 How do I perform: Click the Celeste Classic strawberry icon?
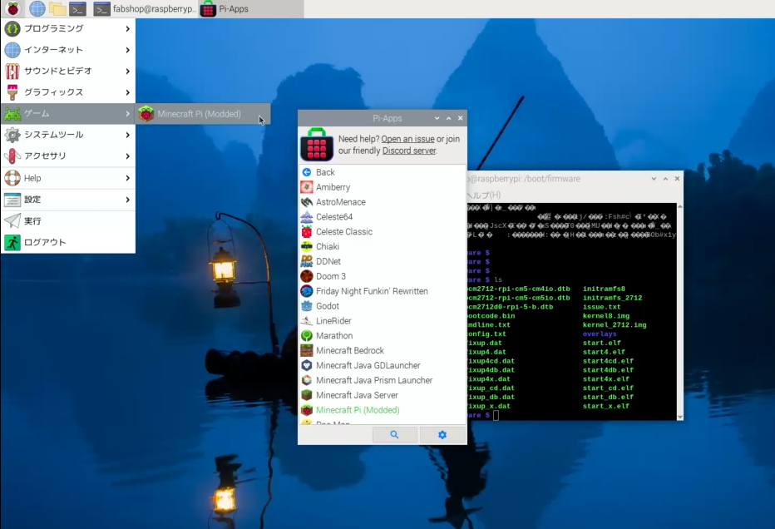pyautogui.click(x=307, y=231)
